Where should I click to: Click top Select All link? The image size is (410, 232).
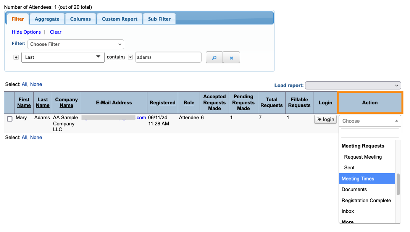tap(24, 84)
